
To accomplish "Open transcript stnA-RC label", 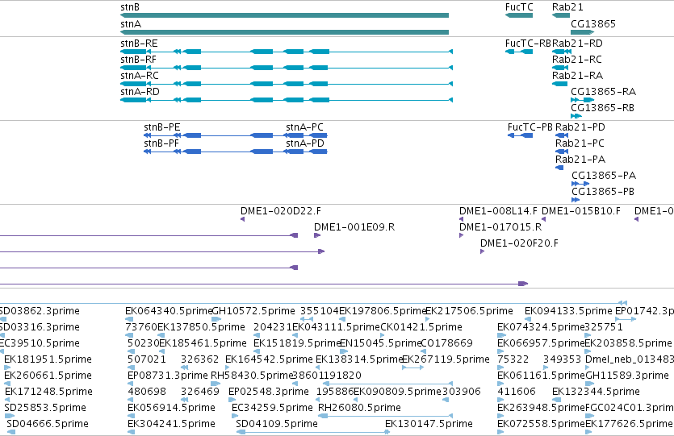I will [140, 76].
